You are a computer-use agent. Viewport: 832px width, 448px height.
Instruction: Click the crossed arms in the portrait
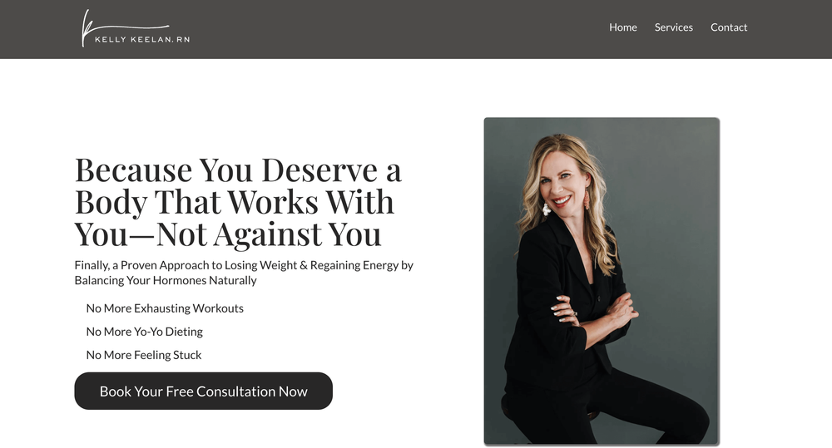tap(593, 313)
